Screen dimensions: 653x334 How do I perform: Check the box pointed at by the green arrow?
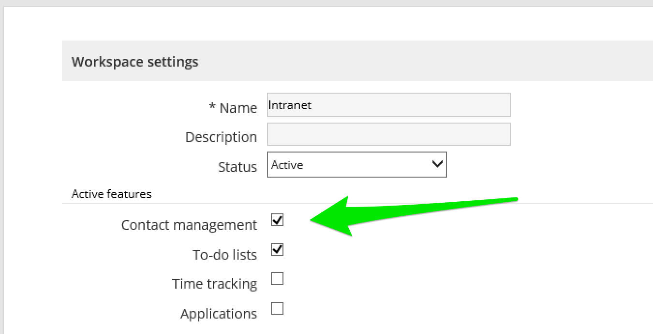277,221
